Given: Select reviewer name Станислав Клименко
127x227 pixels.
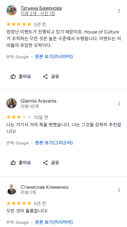Looking at the screenshot, I should 44,187.
